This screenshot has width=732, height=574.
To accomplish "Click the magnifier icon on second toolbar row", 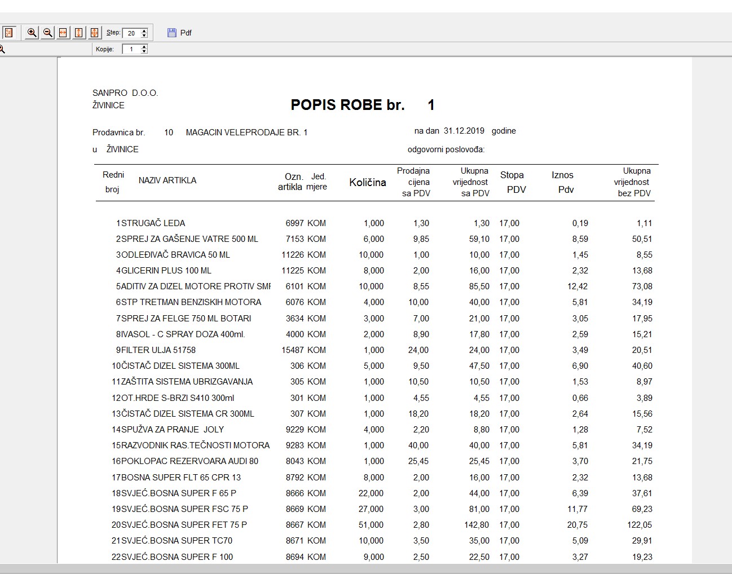I will click(2, 49).
